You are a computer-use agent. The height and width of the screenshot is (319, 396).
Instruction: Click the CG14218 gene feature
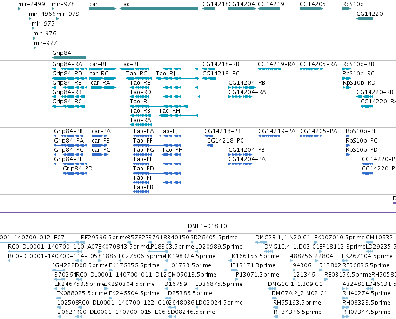coord(209,9)
